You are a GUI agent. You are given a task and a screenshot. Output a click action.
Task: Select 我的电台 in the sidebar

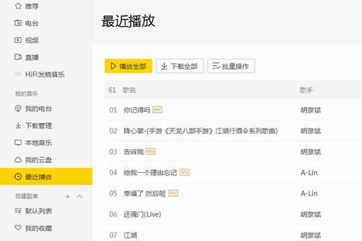coord(38,108)
